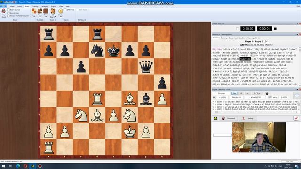Screen dimensions: 301x169
Task: Open the Windows Start menu
Action: [x=3, y=166]
